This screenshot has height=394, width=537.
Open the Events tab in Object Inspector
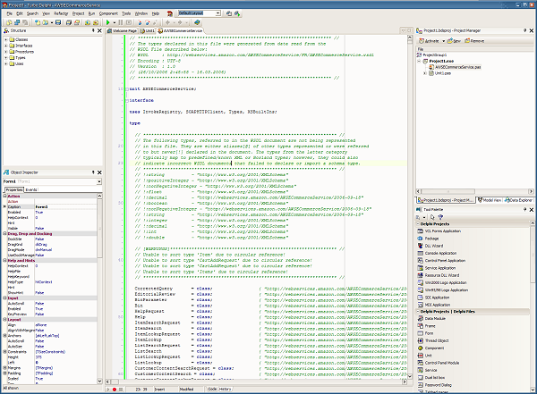click(x=31, y=190)
